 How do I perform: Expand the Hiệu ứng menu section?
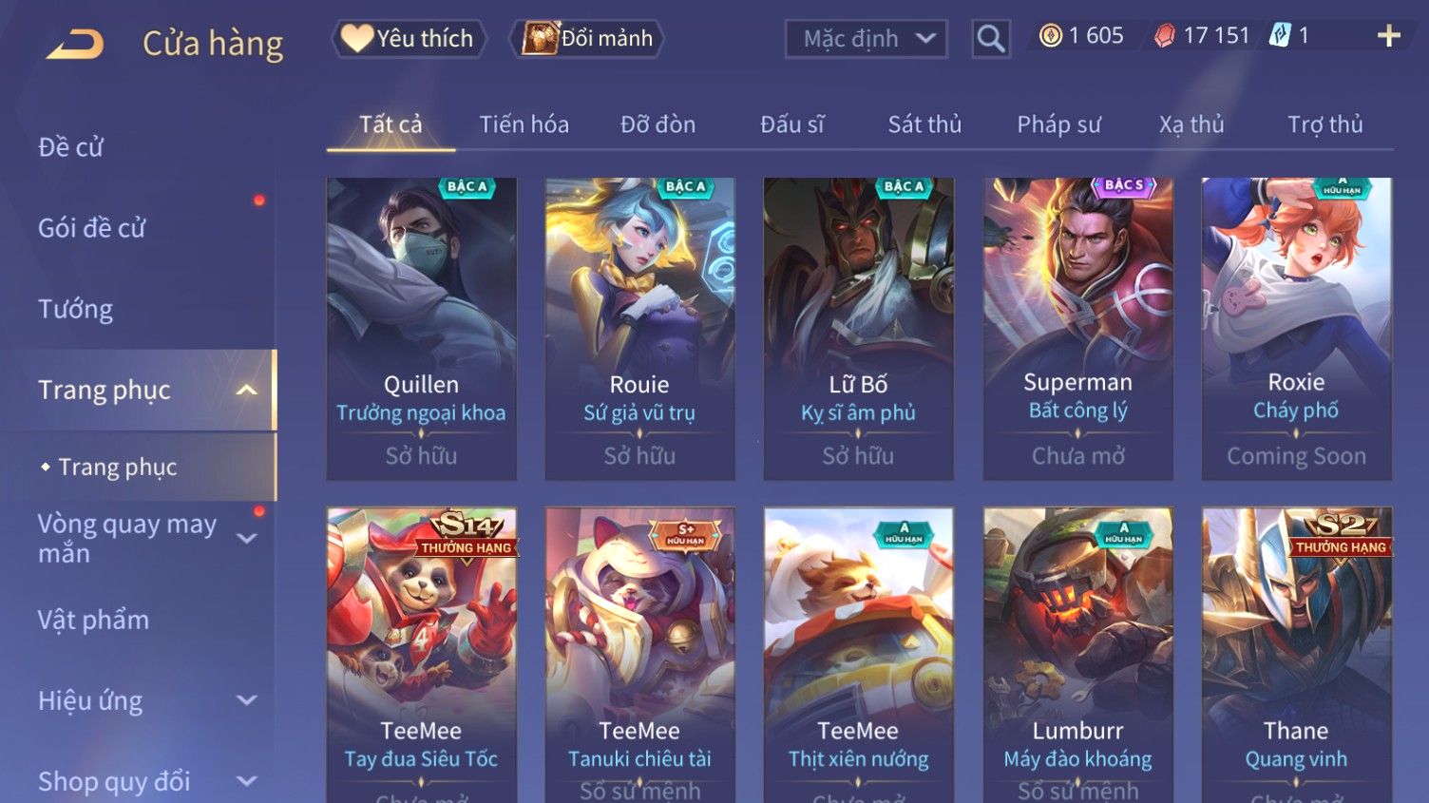[246, 700]
